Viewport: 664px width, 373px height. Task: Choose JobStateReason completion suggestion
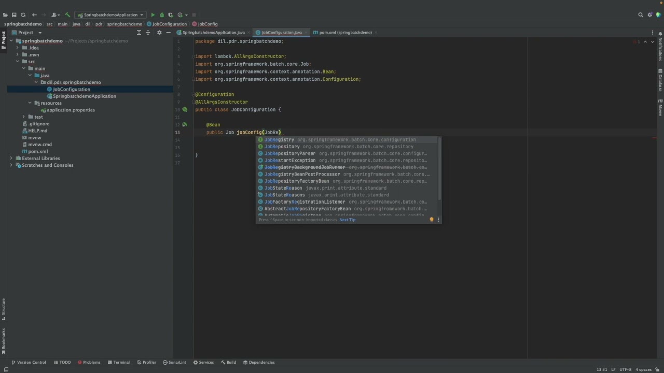point(348,188)
